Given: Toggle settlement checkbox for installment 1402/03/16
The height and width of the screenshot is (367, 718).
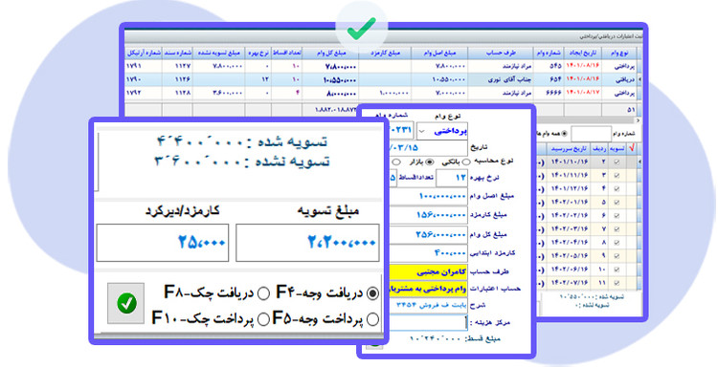Looking at the screenshot, I should (617, 229).
